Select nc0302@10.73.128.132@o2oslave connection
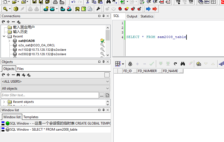 point(42,54)
